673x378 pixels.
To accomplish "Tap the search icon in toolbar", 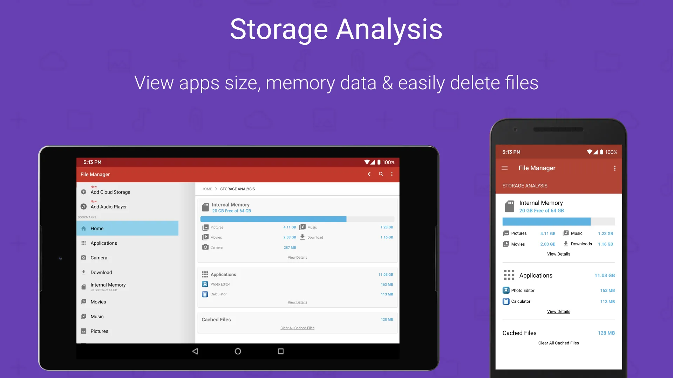I will 380,174.
